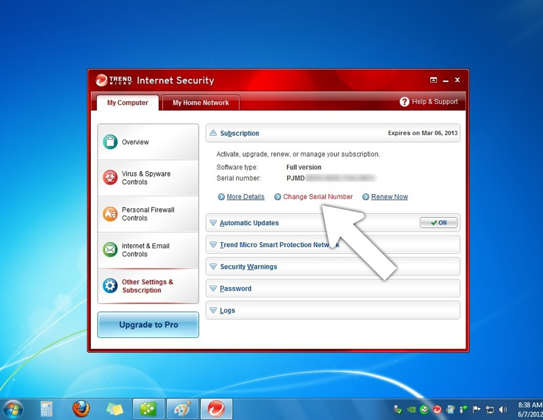
Task: Click the Internet & Email Controls envelope icon
Action: coord(110,250)
